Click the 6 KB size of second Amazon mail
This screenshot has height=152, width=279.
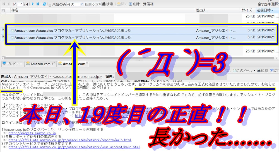(x=251, y=37)
